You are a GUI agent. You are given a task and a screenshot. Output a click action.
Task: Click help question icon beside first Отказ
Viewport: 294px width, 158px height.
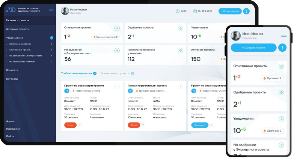point(79,125)
